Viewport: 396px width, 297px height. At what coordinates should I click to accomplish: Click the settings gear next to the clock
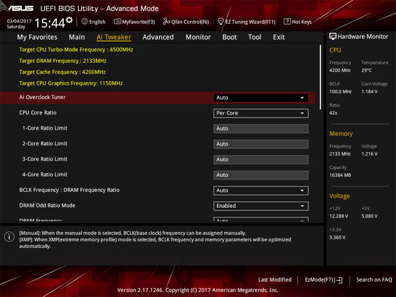click(x=69, y=20)
